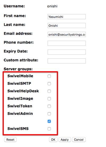This screenshot has width=106, height=147.
Task: Check the SwivelSMS group checkbox
Action: coord(49,129)
